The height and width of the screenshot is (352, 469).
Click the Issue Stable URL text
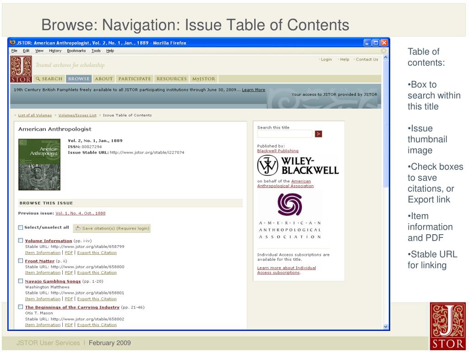(x=126, y=152)
